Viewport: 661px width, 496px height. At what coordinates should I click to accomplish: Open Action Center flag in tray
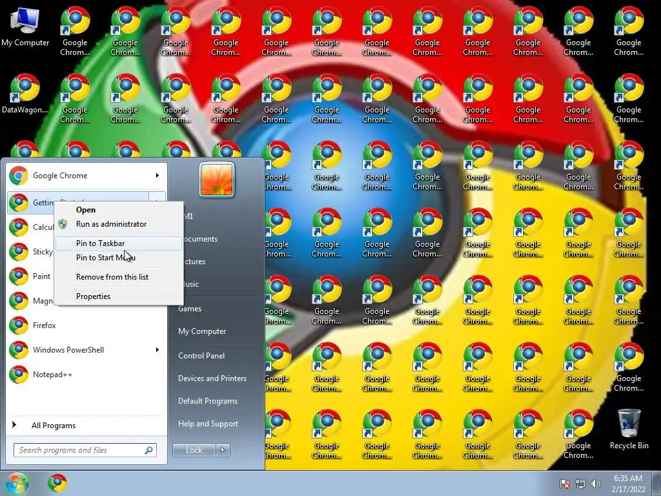click(564, 484)
